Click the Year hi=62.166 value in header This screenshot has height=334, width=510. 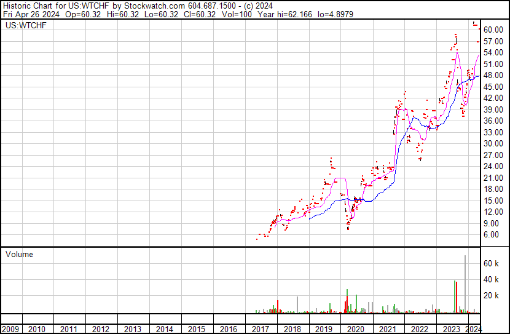coord(284,14)
